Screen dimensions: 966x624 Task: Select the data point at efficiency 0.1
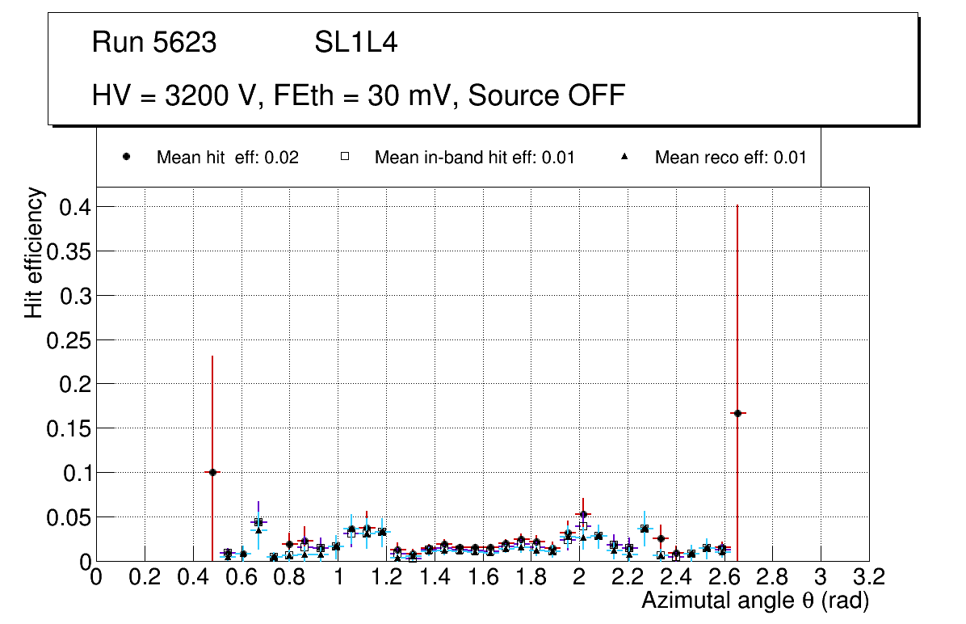(212, 472)
